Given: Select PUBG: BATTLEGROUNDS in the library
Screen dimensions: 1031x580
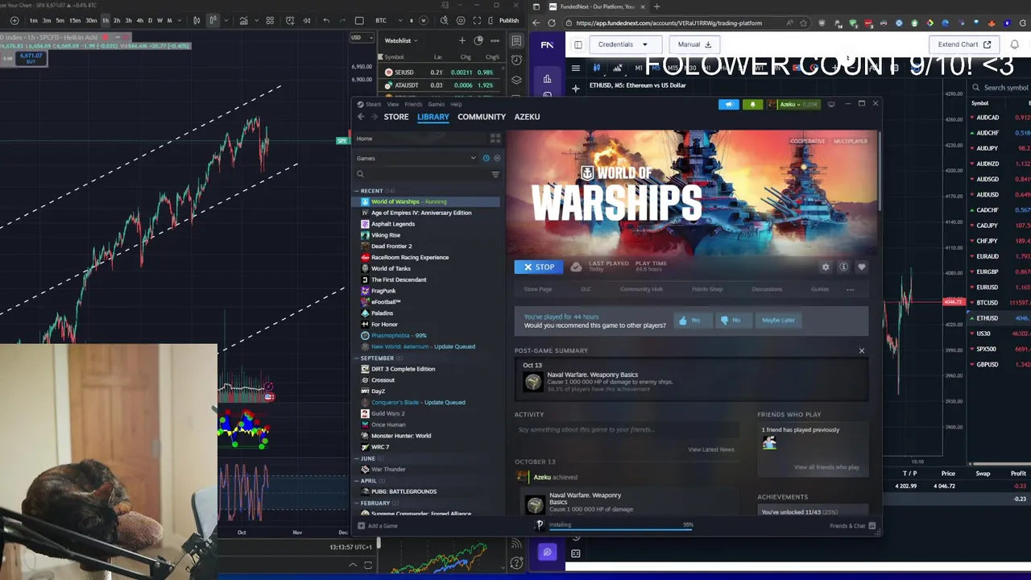Looking at the screenshot, I should pos(404,491).
